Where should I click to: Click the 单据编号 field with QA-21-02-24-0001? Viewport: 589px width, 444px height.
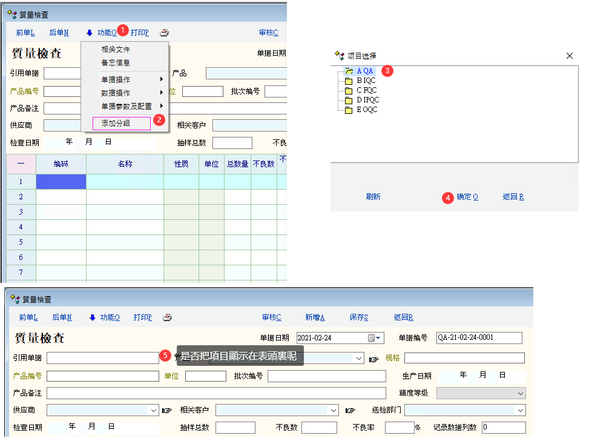[x=479, y=338]
